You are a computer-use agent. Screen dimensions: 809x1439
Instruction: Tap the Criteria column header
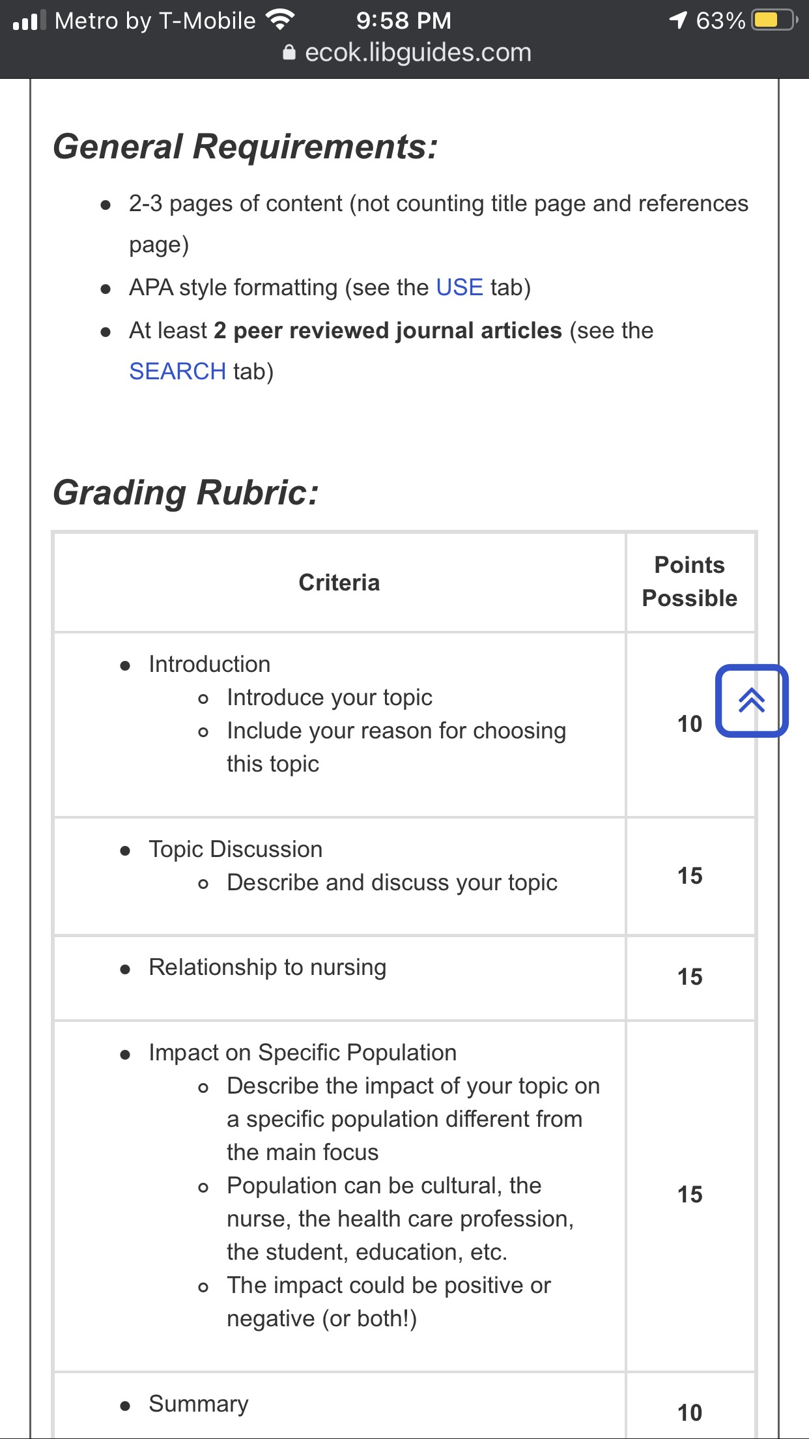click(x=339, y=583)
